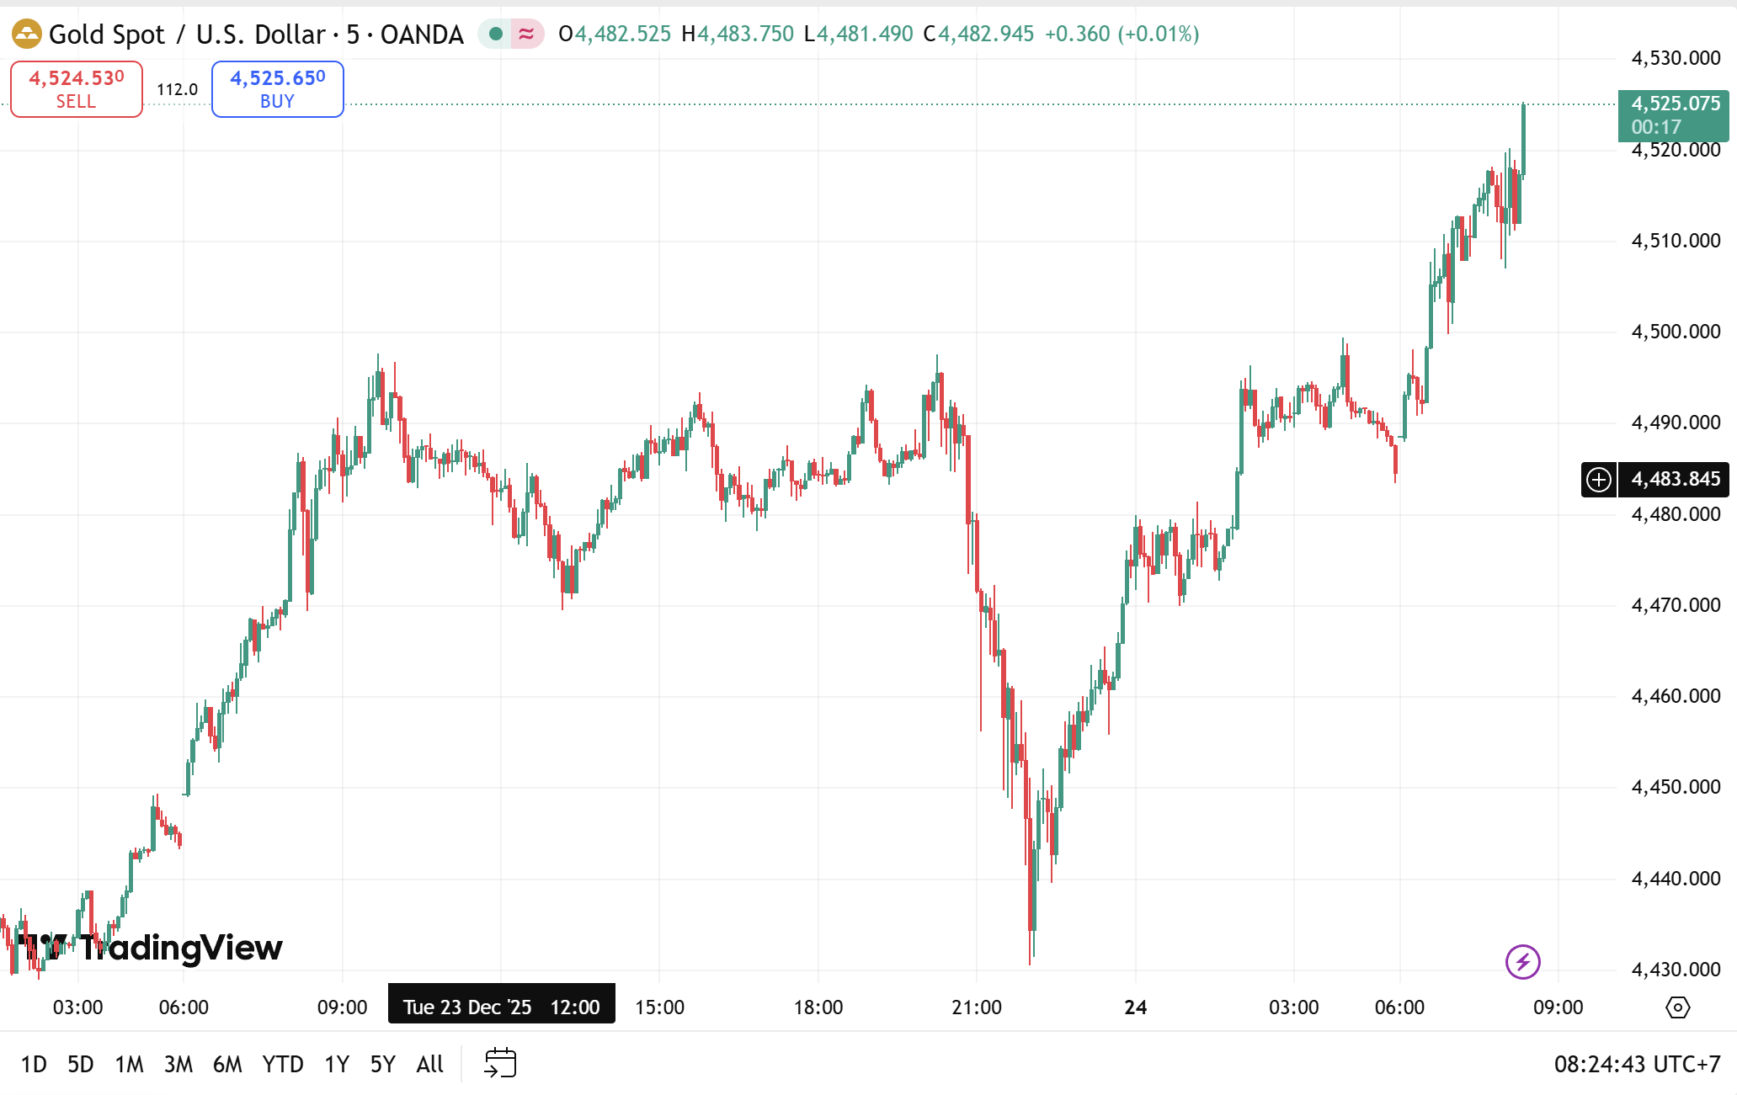Select the 5Y time range
The image size is (1737, 1095).
(x=382, y=1065)
